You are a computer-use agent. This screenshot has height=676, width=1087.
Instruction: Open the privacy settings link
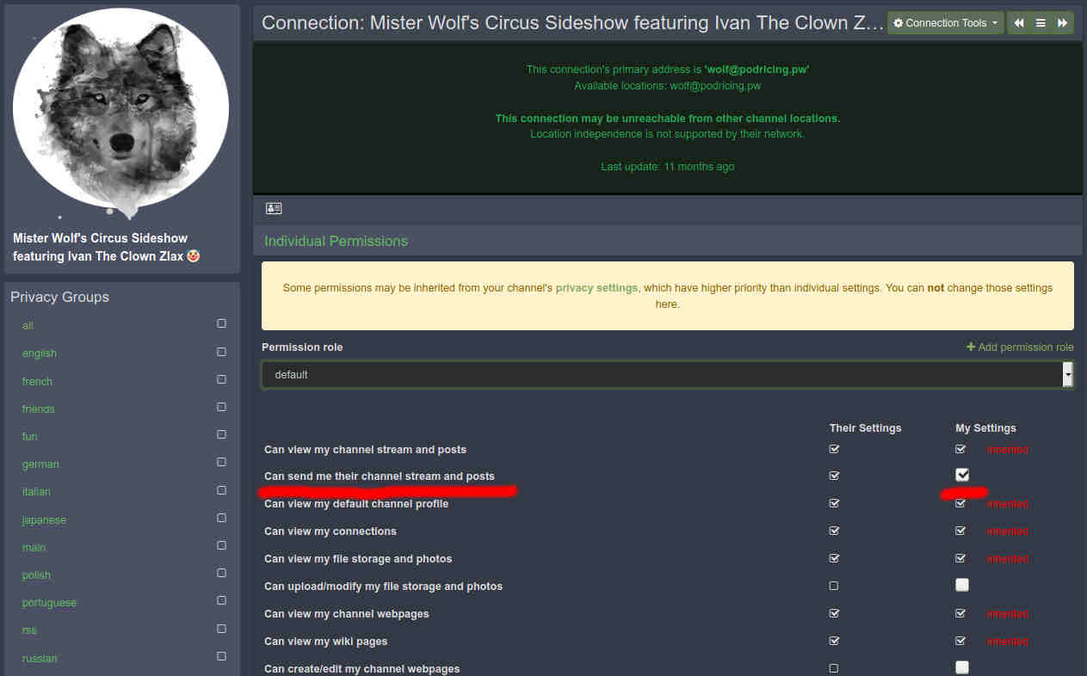(596, 288)
